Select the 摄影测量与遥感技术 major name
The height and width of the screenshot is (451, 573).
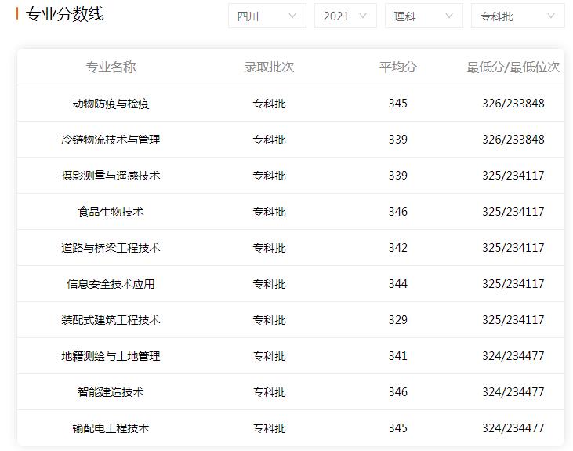[x=111, y=176]
